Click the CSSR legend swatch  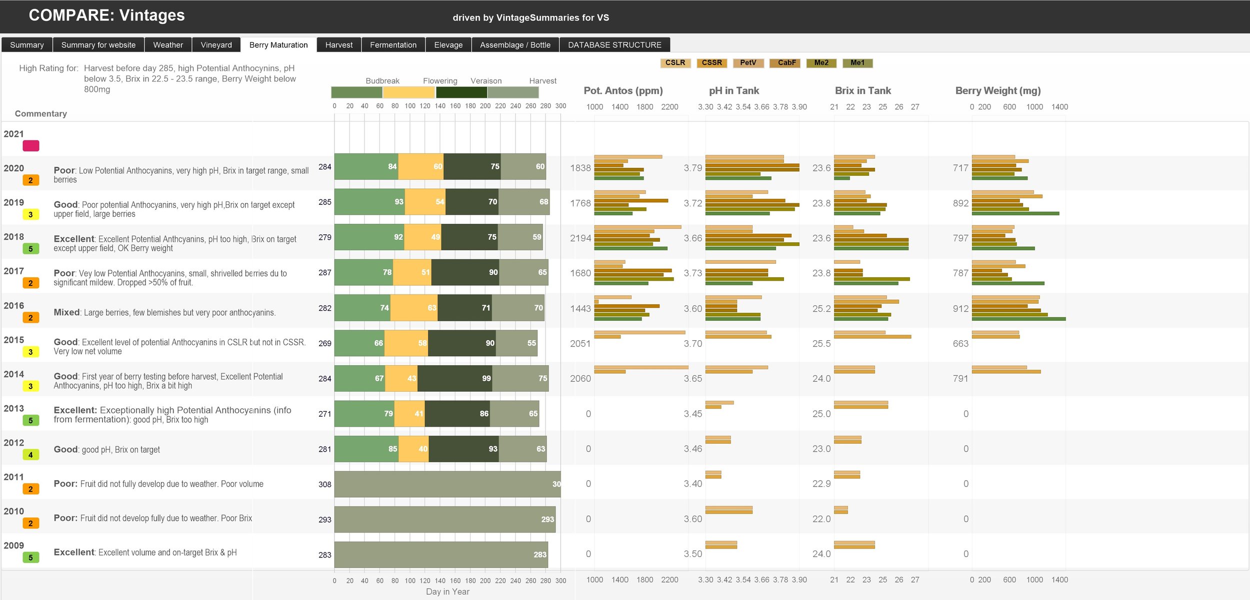[x=712, y=63]
